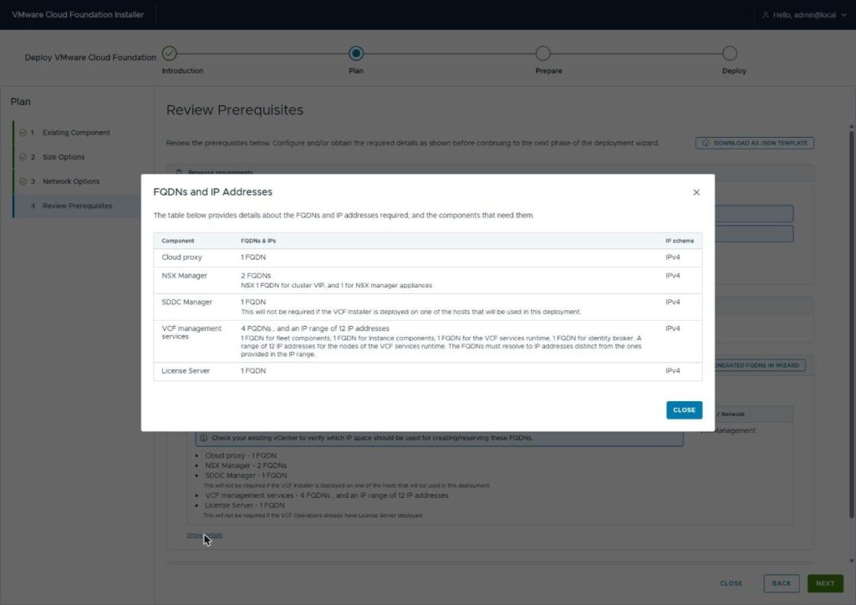Click the IP scheme column header

[679, 241]
